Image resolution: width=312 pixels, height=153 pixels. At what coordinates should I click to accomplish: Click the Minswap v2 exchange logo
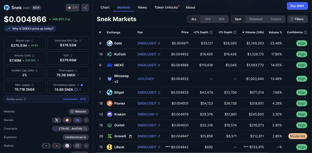(x=109, y=79)
